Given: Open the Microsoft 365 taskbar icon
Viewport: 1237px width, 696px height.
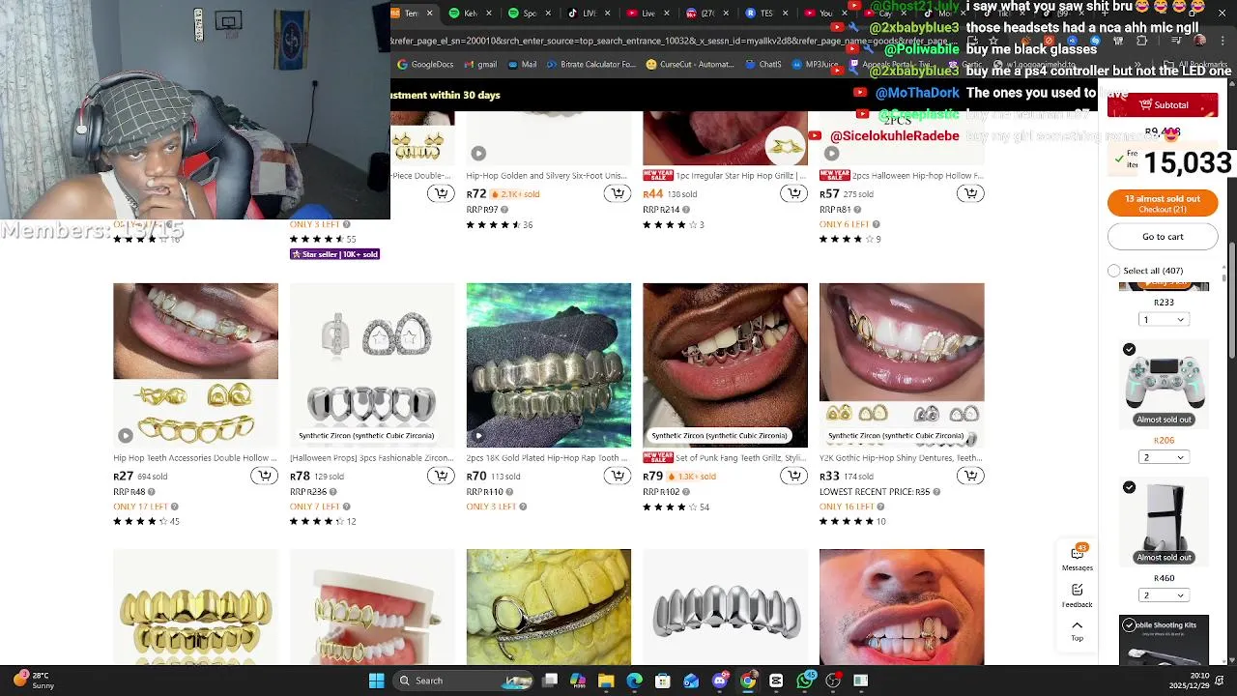Looking at the screenshot, I should [578, 681].
